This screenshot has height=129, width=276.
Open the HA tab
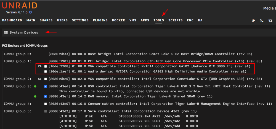(200, 20)
